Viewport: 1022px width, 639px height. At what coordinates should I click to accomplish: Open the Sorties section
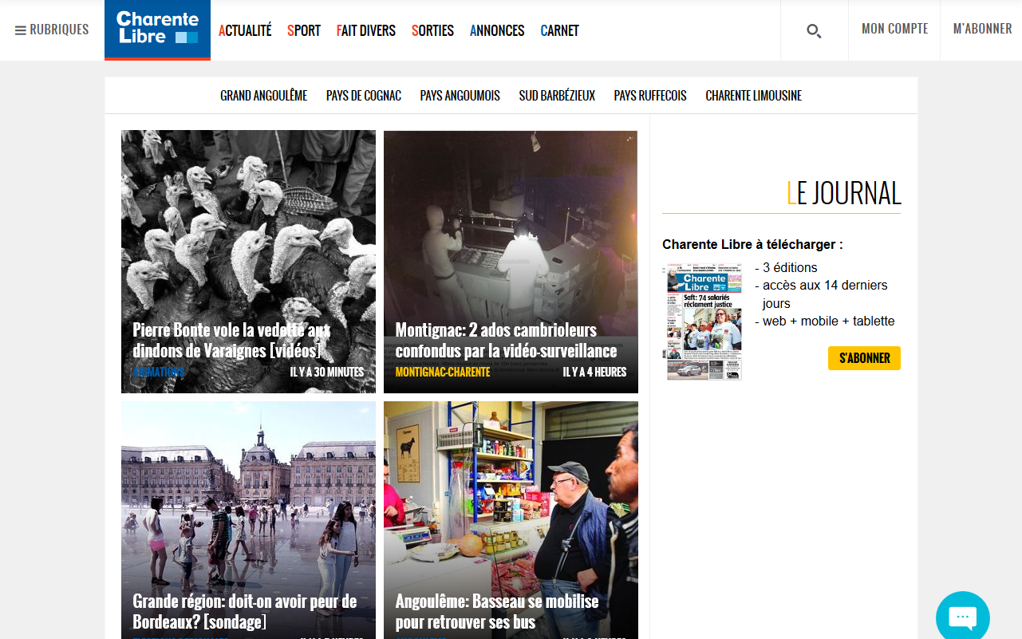pyautogui.click(x=432, y=31)
